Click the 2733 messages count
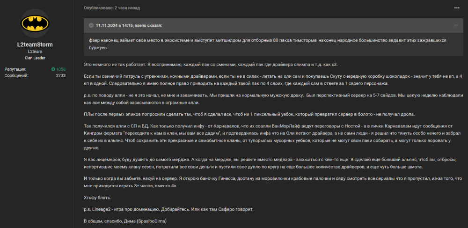Screen dimensions: 468x228 60,75
